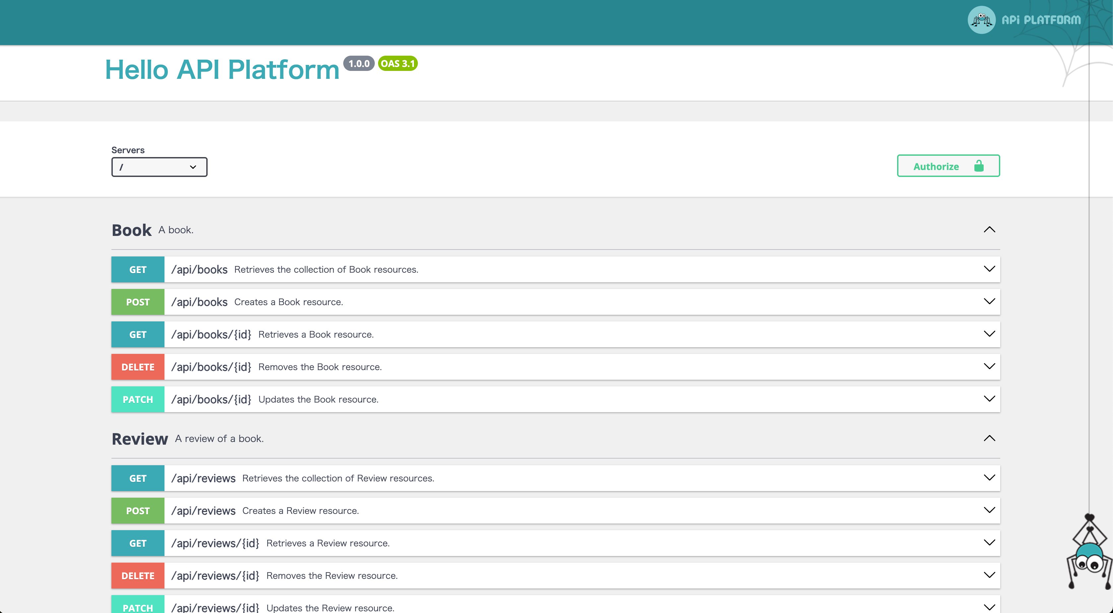Click PATCH badge for /api/books/{id}
Screen dimensions: 1113x613
pos(138,399)
